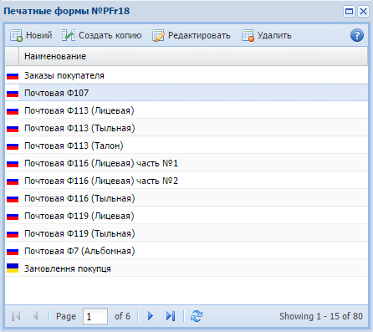Click the flag icon beside Почтовая Ф116 (Тыльная)
The width and height of the screenshot is (373, 332).
[13, 198]
